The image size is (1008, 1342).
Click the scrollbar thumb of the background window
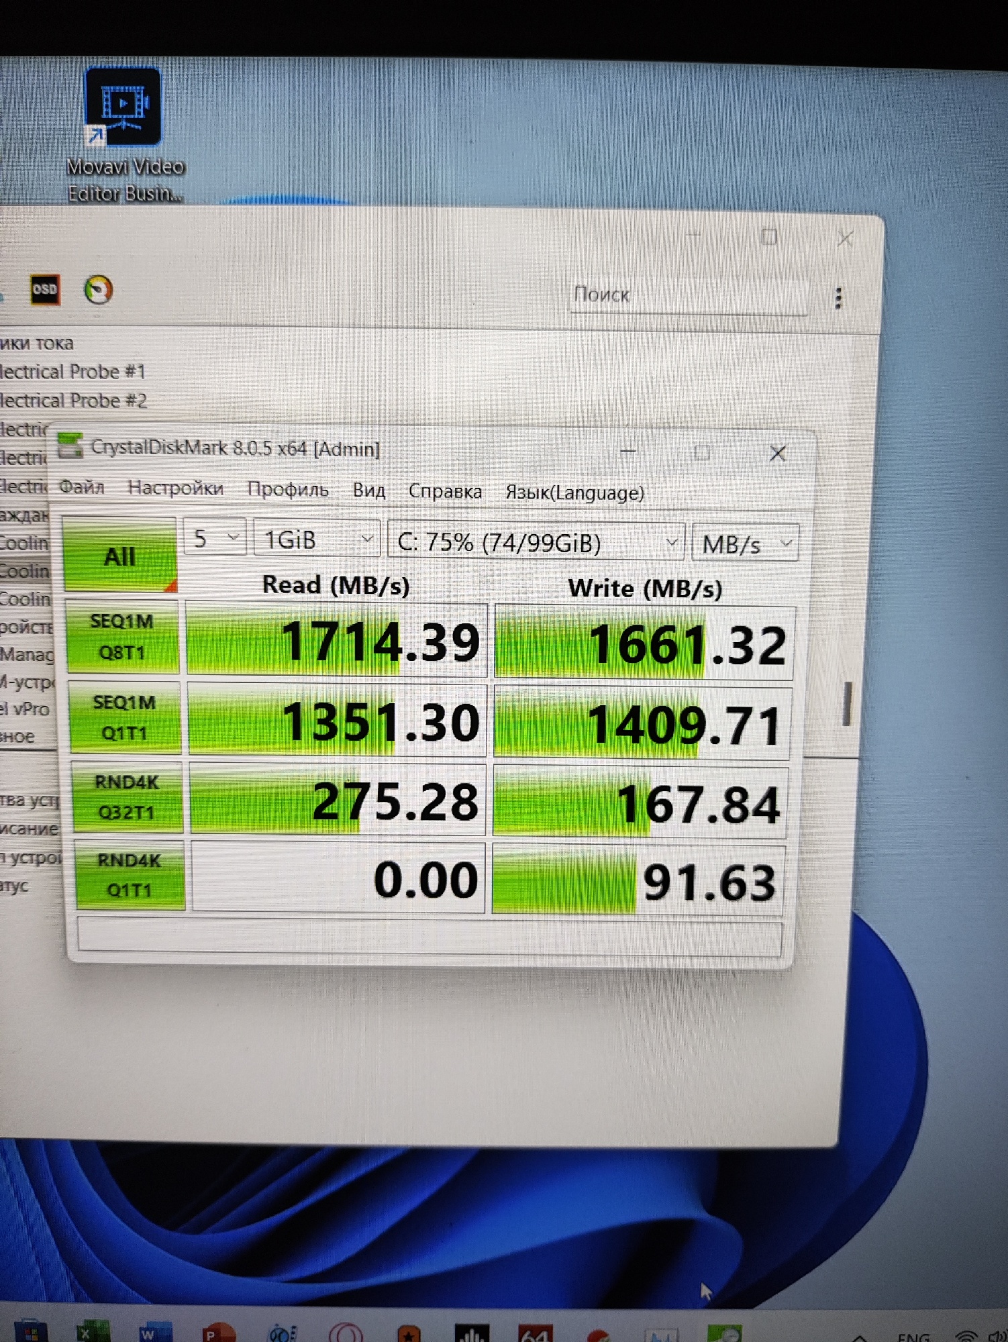coord(847,703)
